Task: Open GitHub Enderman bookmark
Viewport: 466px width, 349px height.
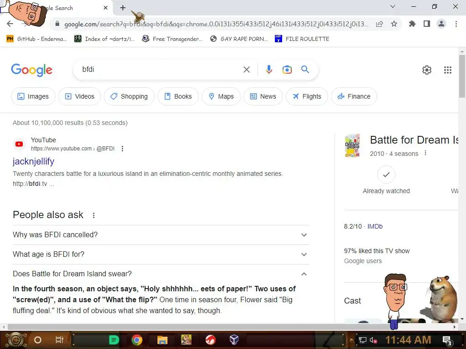Action: 36,39
